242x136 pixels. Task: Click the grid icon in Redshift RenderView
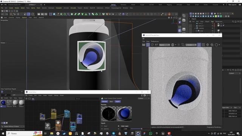pos(203,45)
